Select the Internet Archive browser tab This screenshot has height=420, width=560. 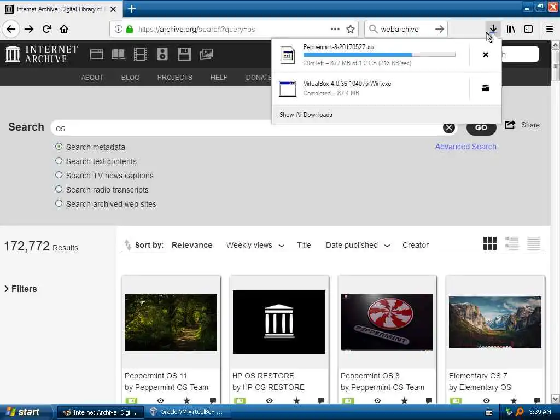coord(61,9)
